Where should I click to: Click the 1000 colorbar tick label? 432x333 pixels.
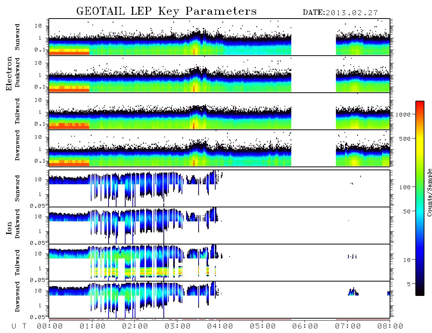[403, 115]
